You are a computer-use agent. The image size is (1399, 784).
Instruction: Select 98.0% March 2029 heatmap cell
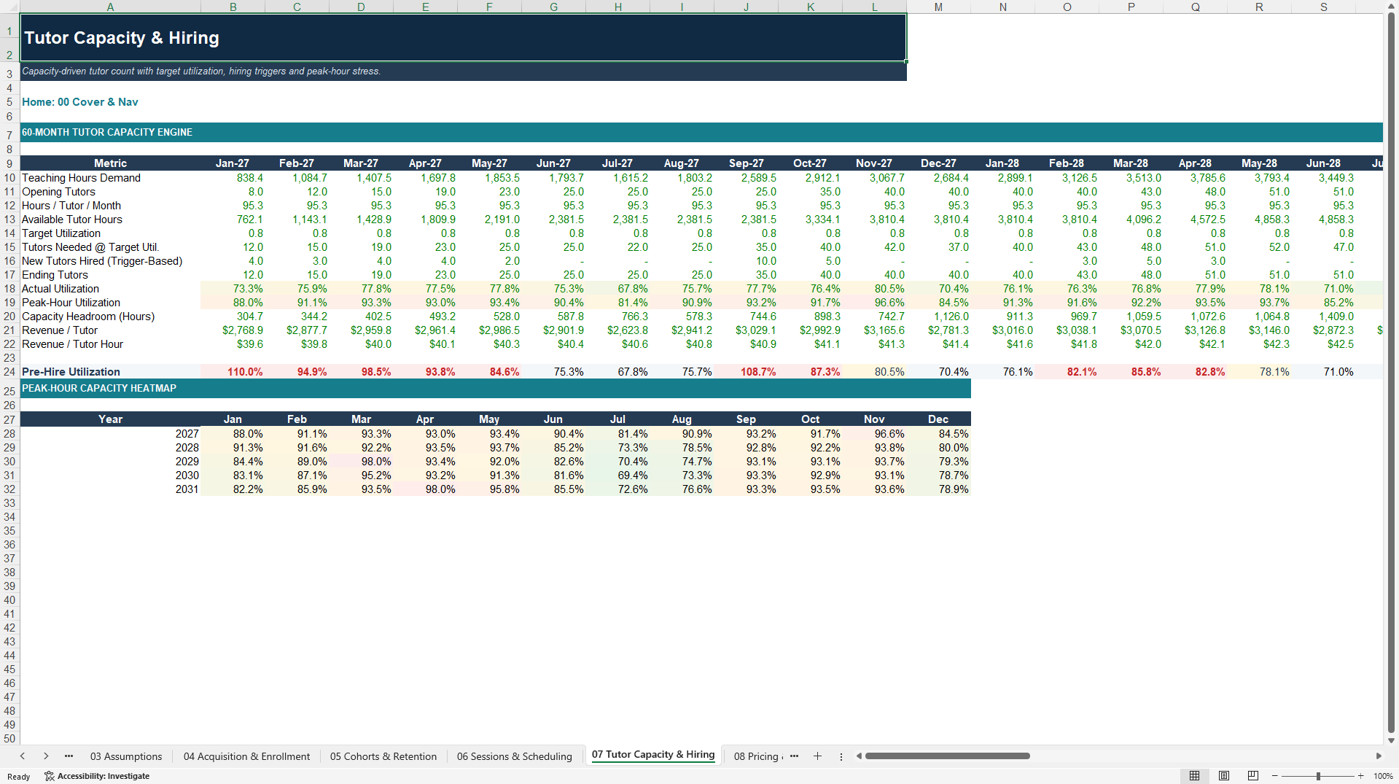362,462
